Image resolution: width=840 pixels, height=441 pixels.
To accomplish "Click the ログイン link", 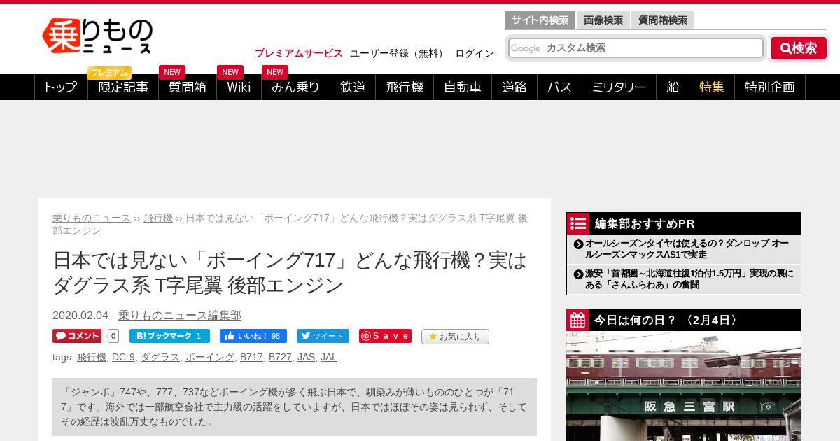I will tap(475, 53).
